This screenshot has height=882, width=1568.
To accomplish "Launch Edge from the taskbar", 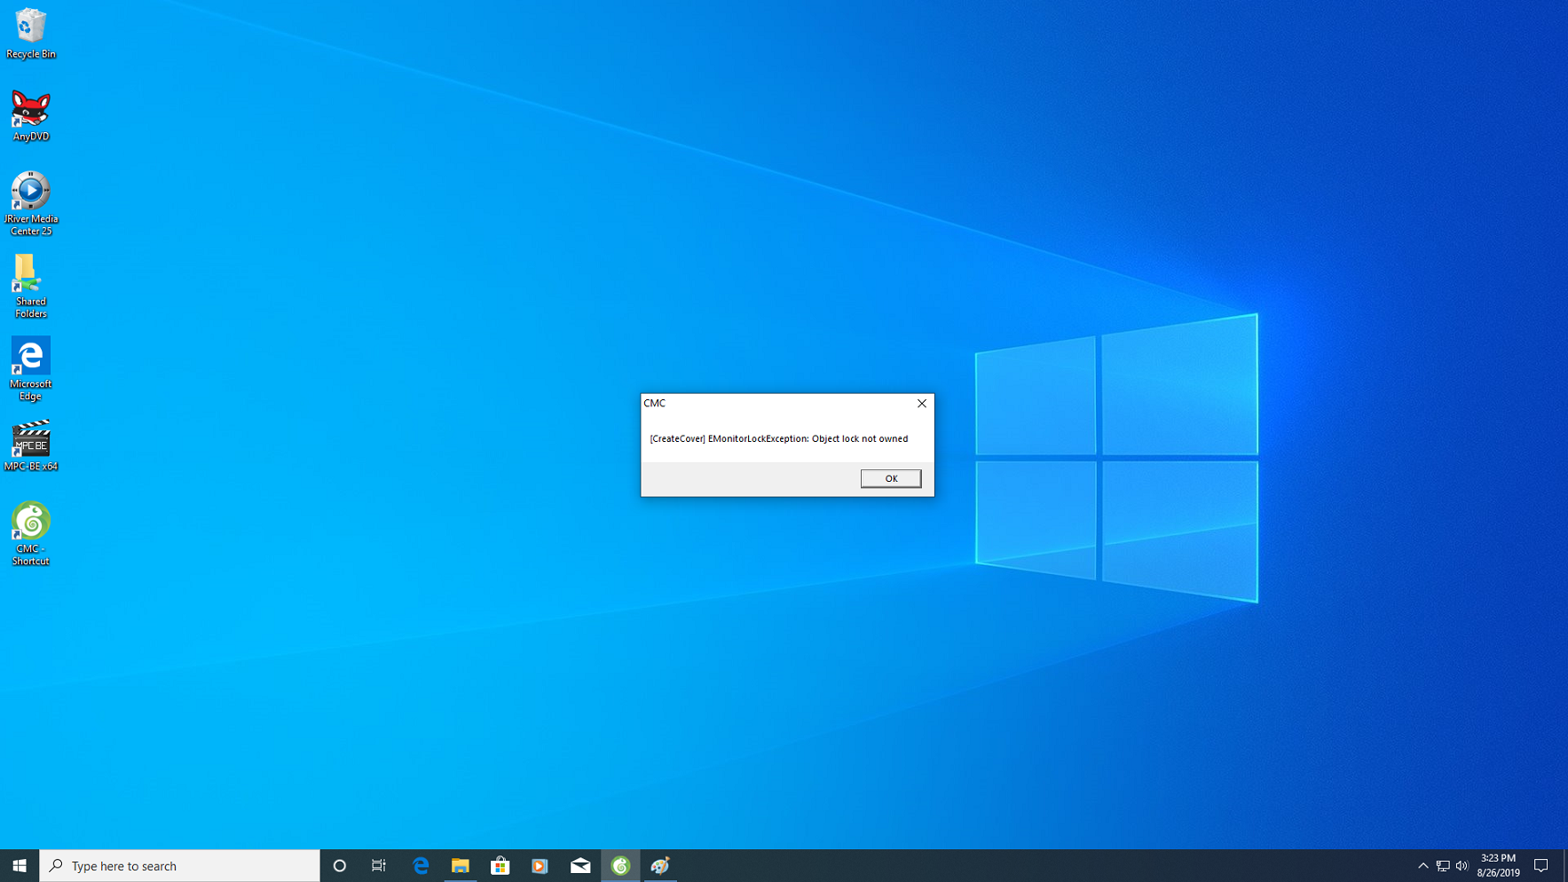I will point(421,866).
